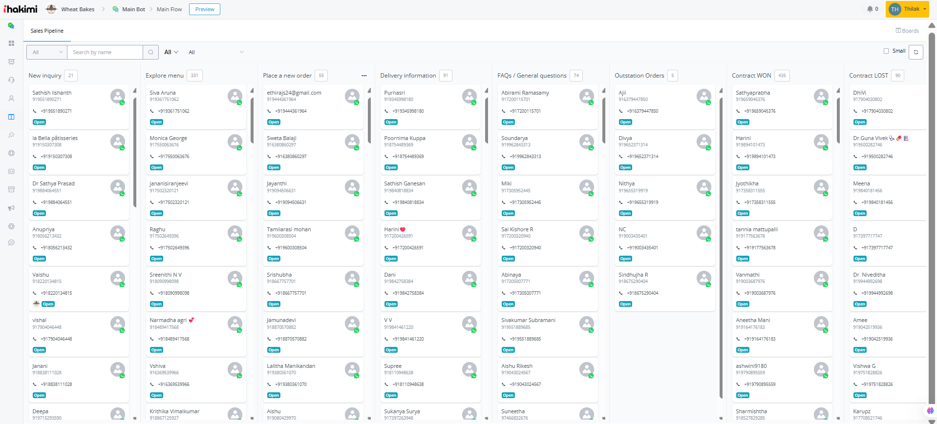Open the chat bubbles icon in sidebar
Viewport: 937px width, 424px height.
pyautogui.click(x=11, y=26)
